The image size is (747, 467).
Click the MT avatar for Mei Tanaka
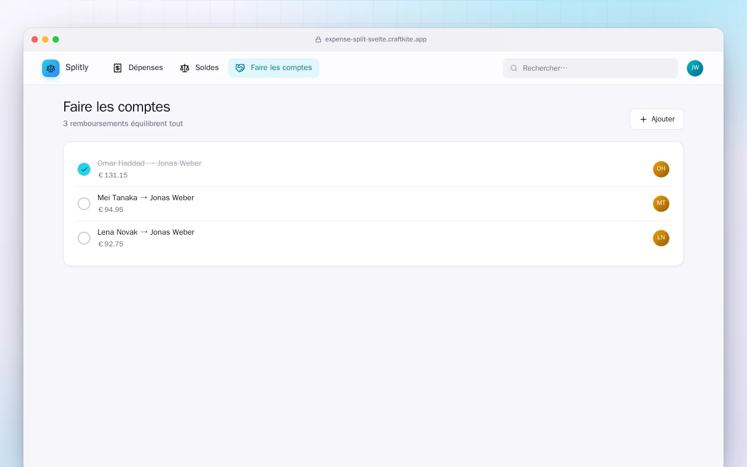pos(661,204)
